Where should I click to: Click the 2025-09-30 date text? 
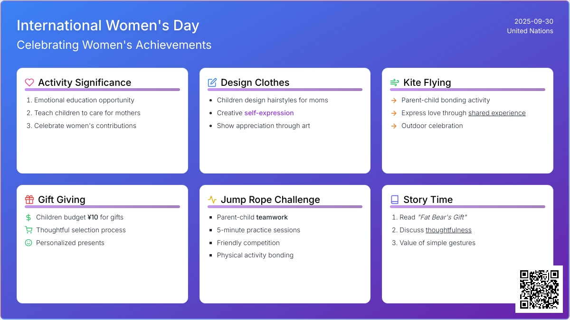coord(533,21)
